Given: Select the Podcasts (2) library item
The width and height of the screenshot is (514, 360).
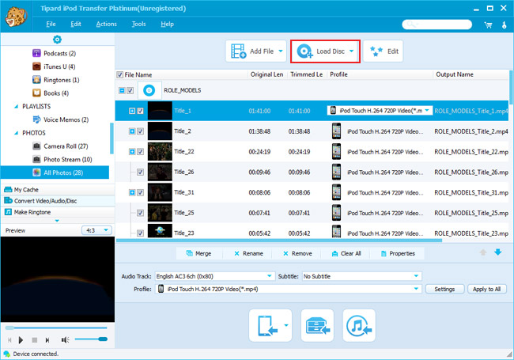Looking at the screenshot, I should [55, 53].
